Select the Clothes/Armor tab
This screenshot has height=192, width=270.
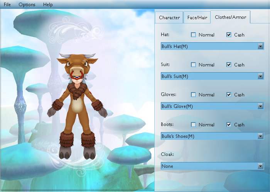coord(230,17)
